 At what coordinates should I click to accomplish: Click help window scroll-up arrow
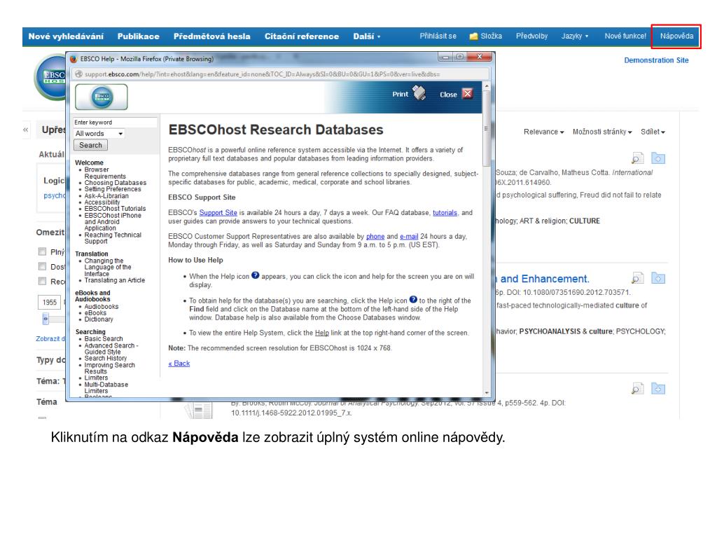(487, 85)
